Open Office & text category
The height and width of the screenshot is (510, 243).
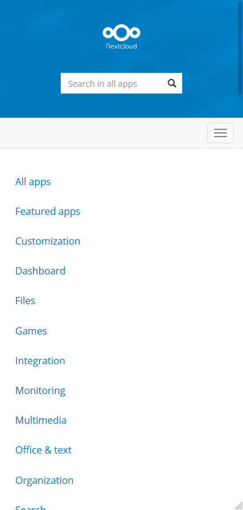point(43,450)
